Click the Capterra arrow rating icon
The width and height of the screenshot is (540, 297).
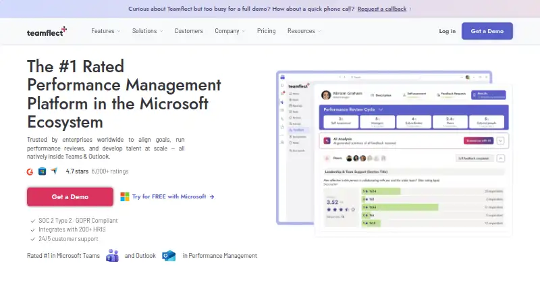coord(54,171)
